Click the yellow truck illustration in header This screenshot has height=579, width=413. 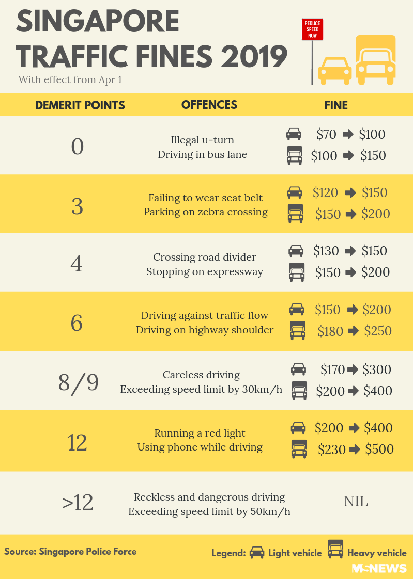coord(376,60)
